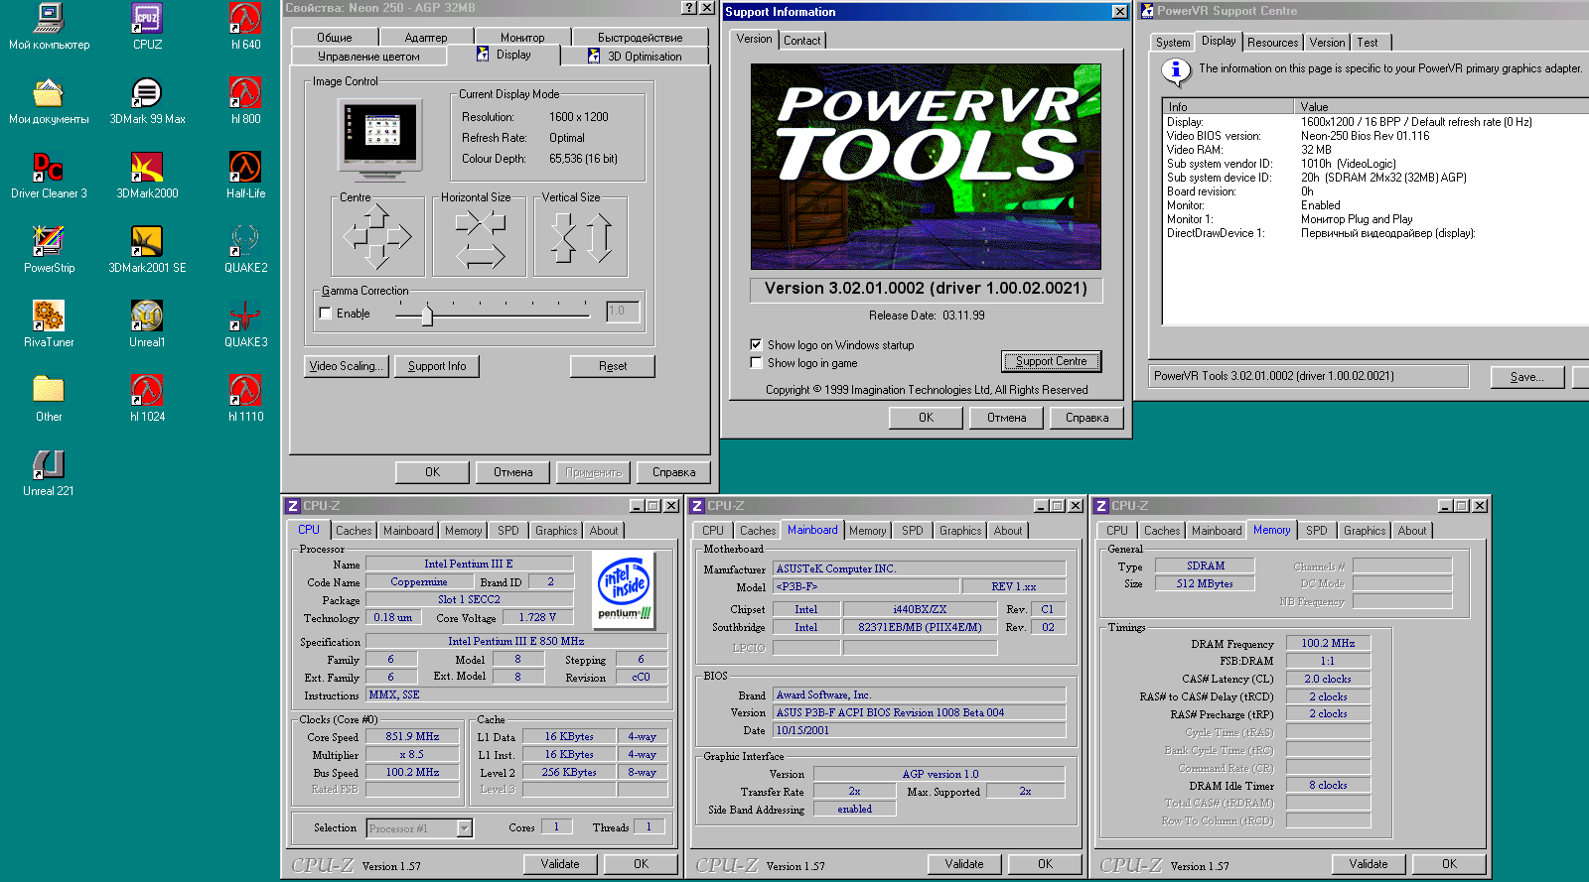The image size is (1589, 882).
Task: Open the Монитор tab
Action: (x=522, y=38)
